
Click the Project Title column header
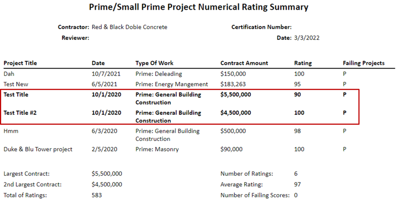pos(20,63)
